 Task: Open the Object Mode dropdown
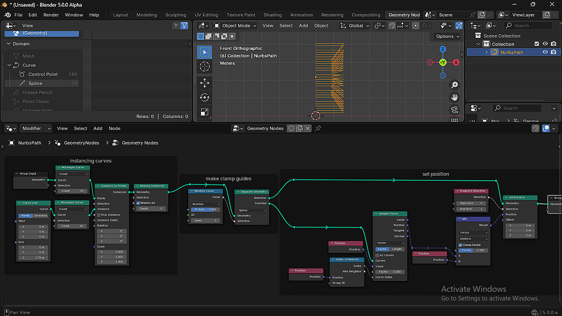[235, 25]
